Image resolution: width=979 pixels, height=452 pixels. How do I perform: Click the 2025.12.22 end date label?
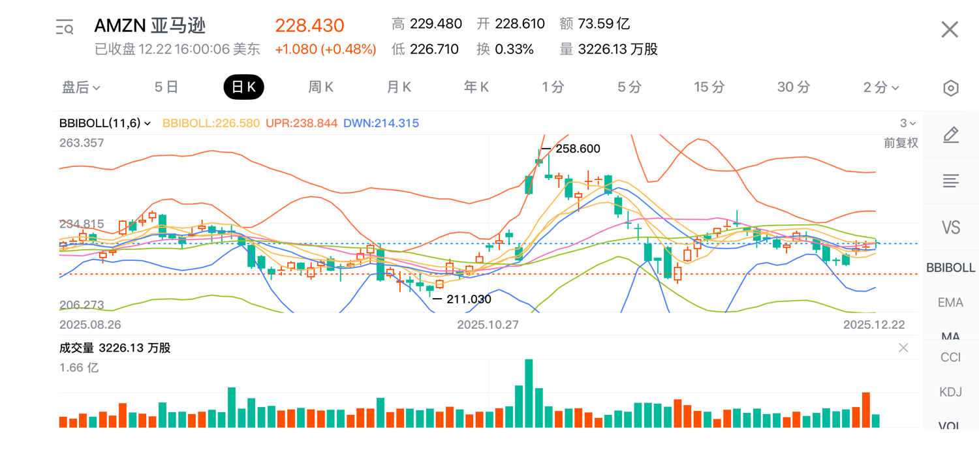coord(874,324)
